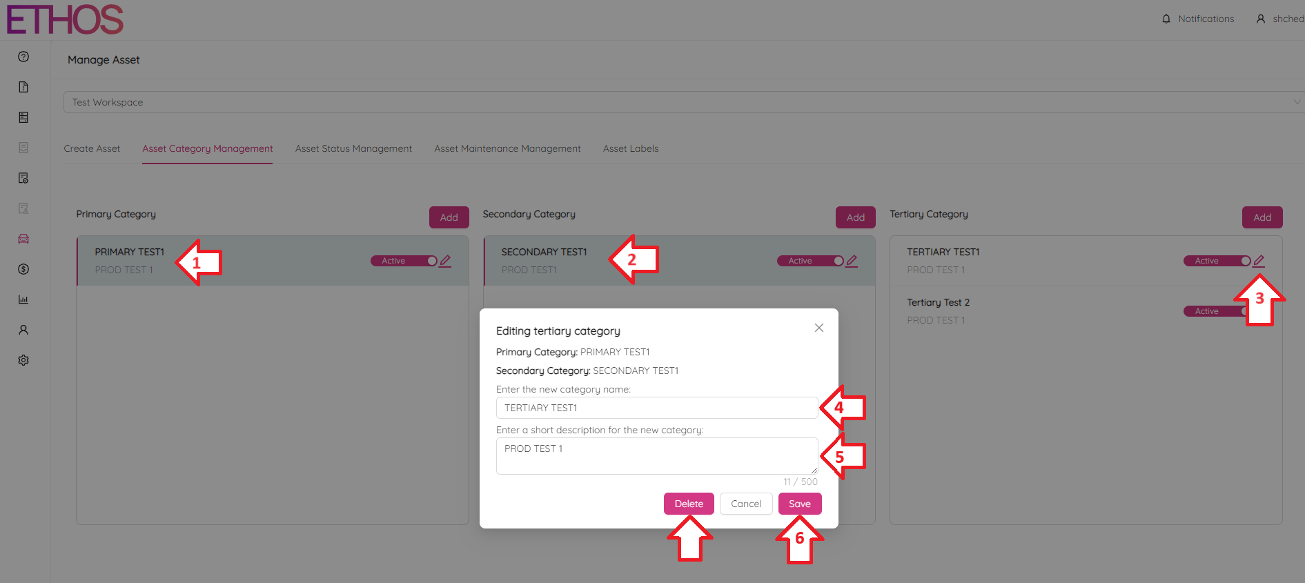Cancel editing the tertiary category
This screenshot has width=1305, height=583.
[x=746, y=504]
